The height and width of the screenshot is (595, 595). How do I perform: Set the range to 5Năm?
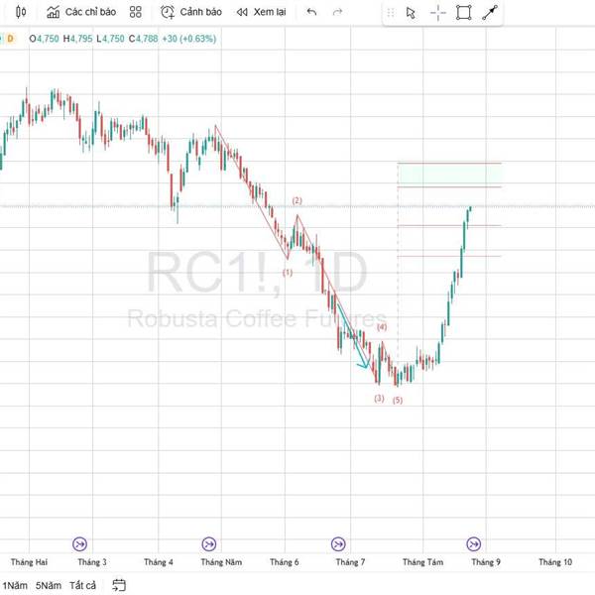pos(49,585)
